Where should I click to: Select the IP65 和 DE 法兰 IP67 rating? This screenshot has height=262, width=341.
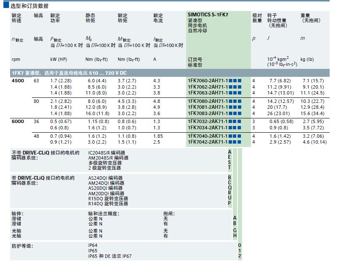112,256
